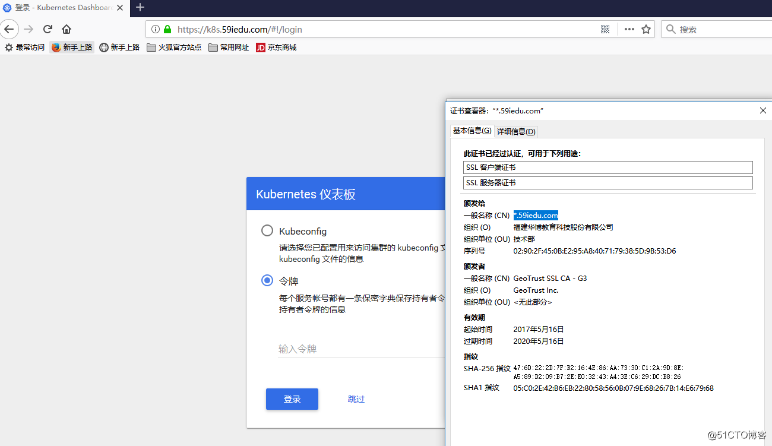Click the Kubernetes Dashboard tab favicon

click(7, 8)
